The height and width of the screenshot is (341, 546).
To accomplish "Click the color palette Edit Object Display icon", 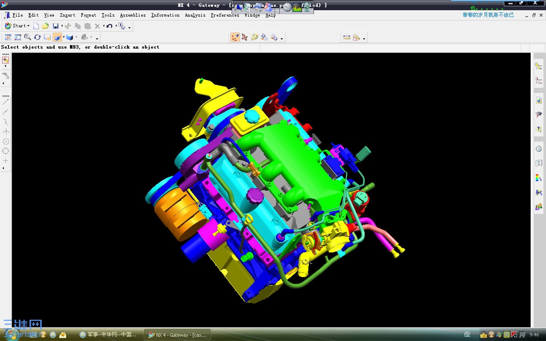I will coord(255,38).
